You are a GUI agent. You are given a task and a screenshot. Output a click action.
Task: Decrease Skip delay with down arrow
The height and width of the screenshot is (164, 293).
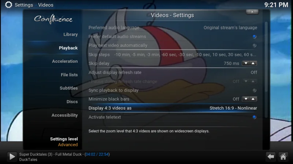(246, 63)
